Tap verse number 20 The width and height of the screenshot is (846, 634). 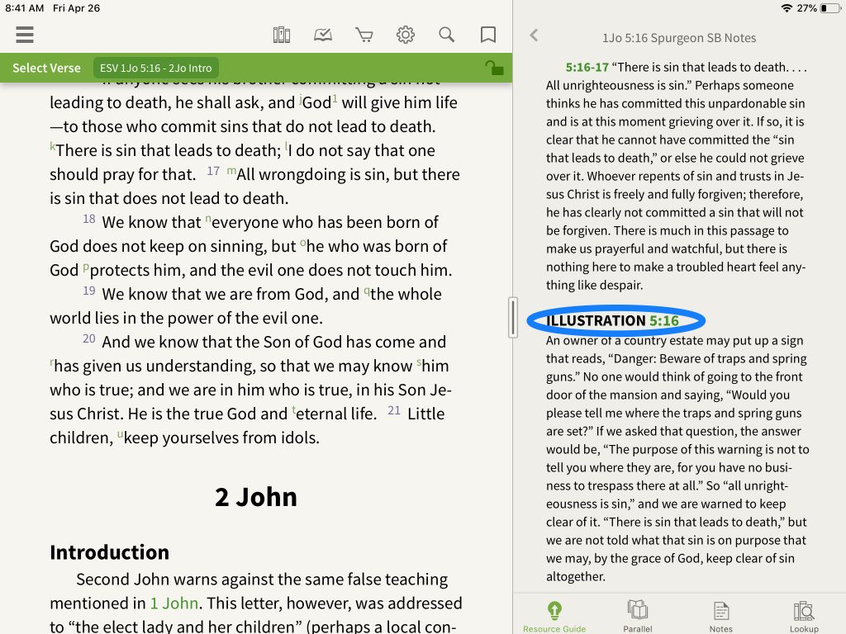[x=89, y=338]
